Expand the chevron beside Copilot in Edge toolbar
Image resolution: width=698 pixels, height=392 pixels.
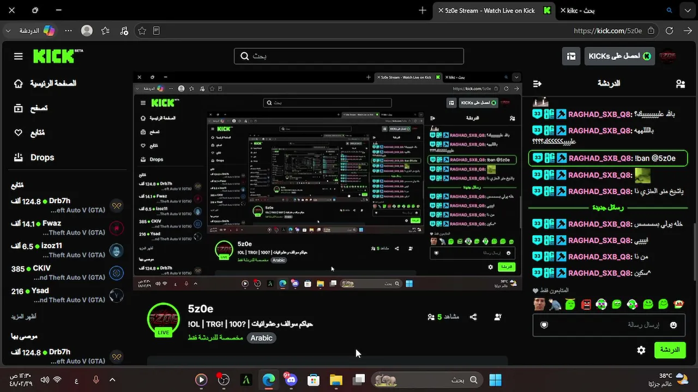8,31
